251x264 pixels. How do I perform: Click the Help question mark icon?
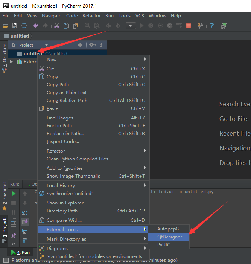(x=212, y=26)
